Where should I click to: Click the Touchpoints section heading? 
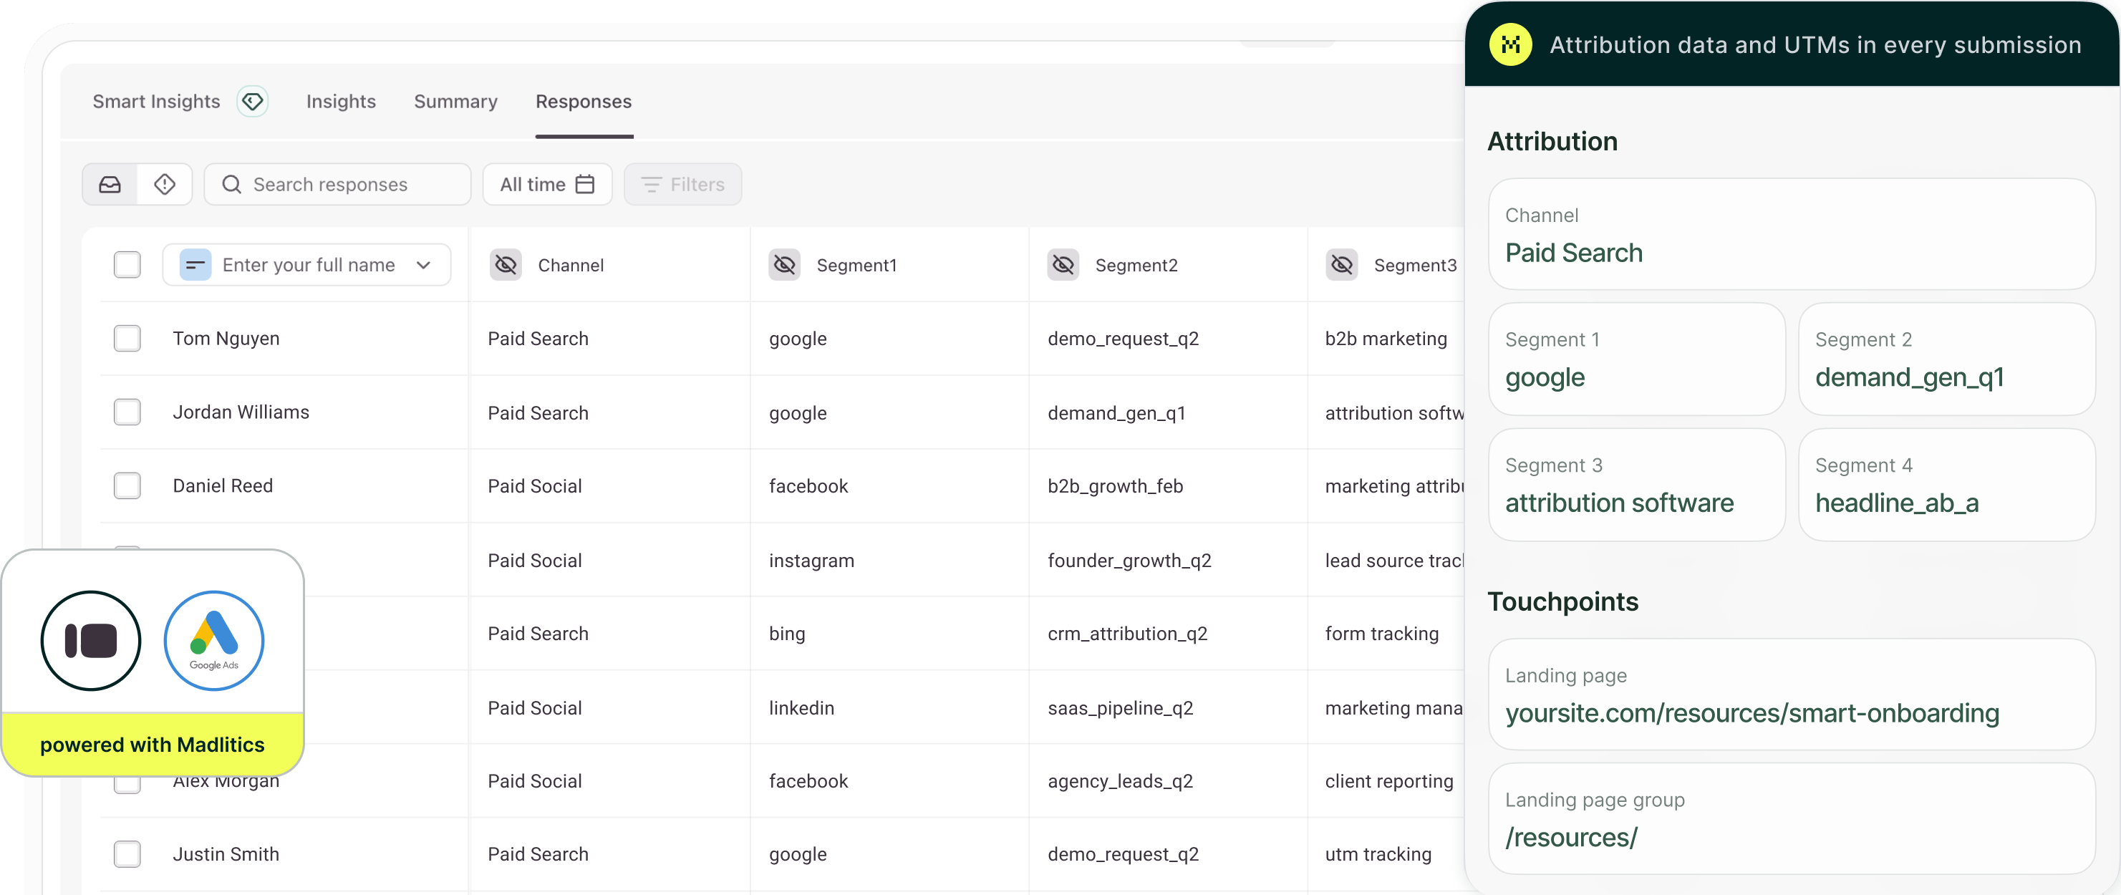pyautogui.click(x=1562, y=602)
